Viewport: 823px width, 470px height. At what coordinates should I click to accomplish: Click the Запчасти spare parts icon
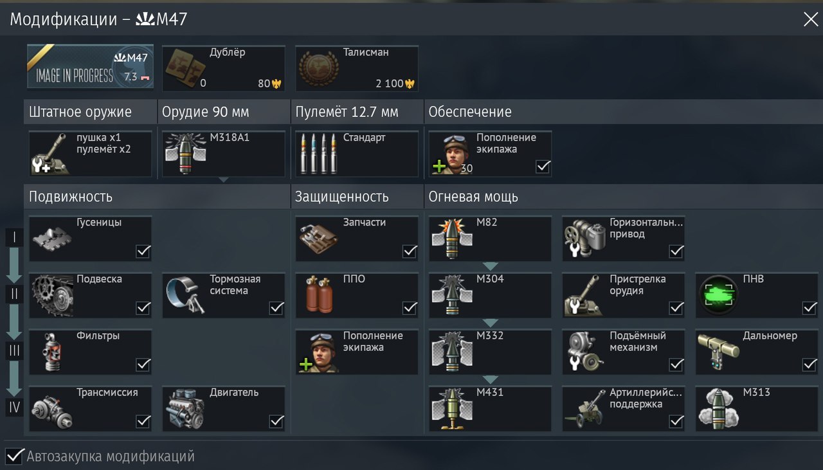coord(320,238)
